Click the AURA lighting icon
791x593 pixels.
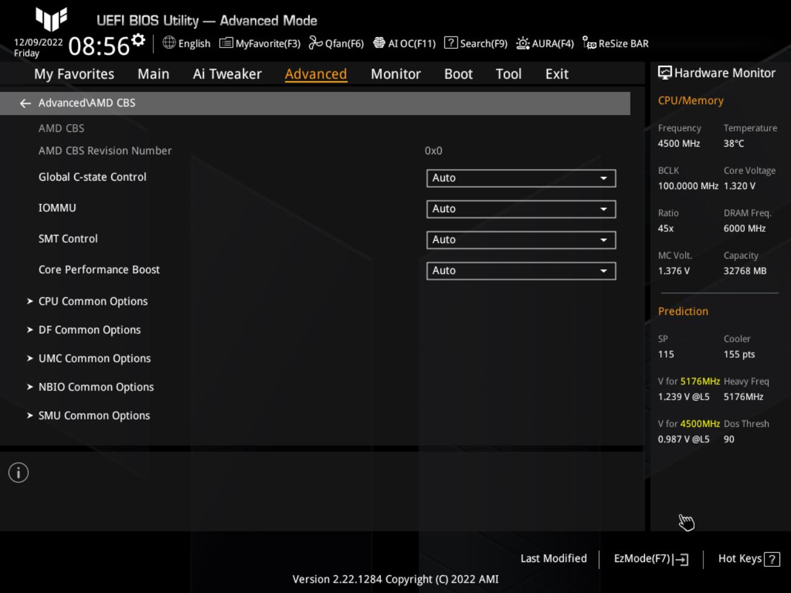pyautogui.click(x=523, y=43)
